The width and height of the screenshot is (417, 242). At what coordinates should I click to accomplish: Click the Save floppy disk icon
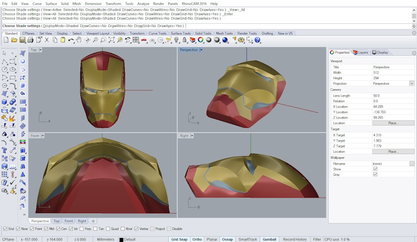point(23,40)
